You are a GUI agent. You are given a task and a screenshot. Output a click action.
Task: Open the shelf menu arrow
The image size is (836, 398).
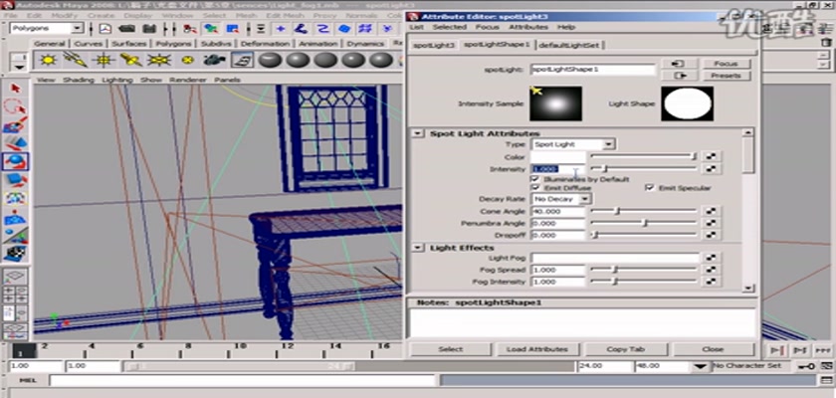point(20,67)
